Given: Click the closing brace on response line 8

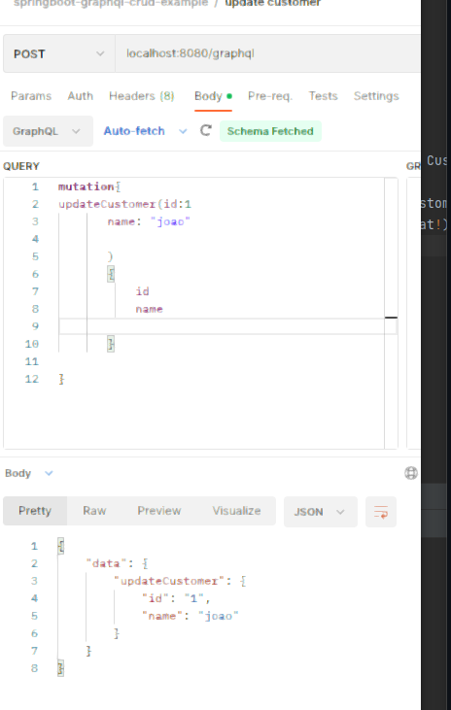Looking at the screenshot, I should click(60, 668).
